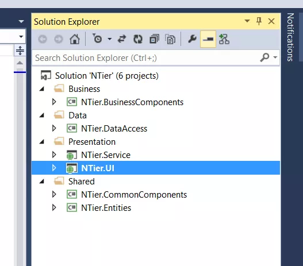Viewport: 303px width, 266px height.
Task: Click the Presentation folder icon
Action: click(x=59, y=141)
